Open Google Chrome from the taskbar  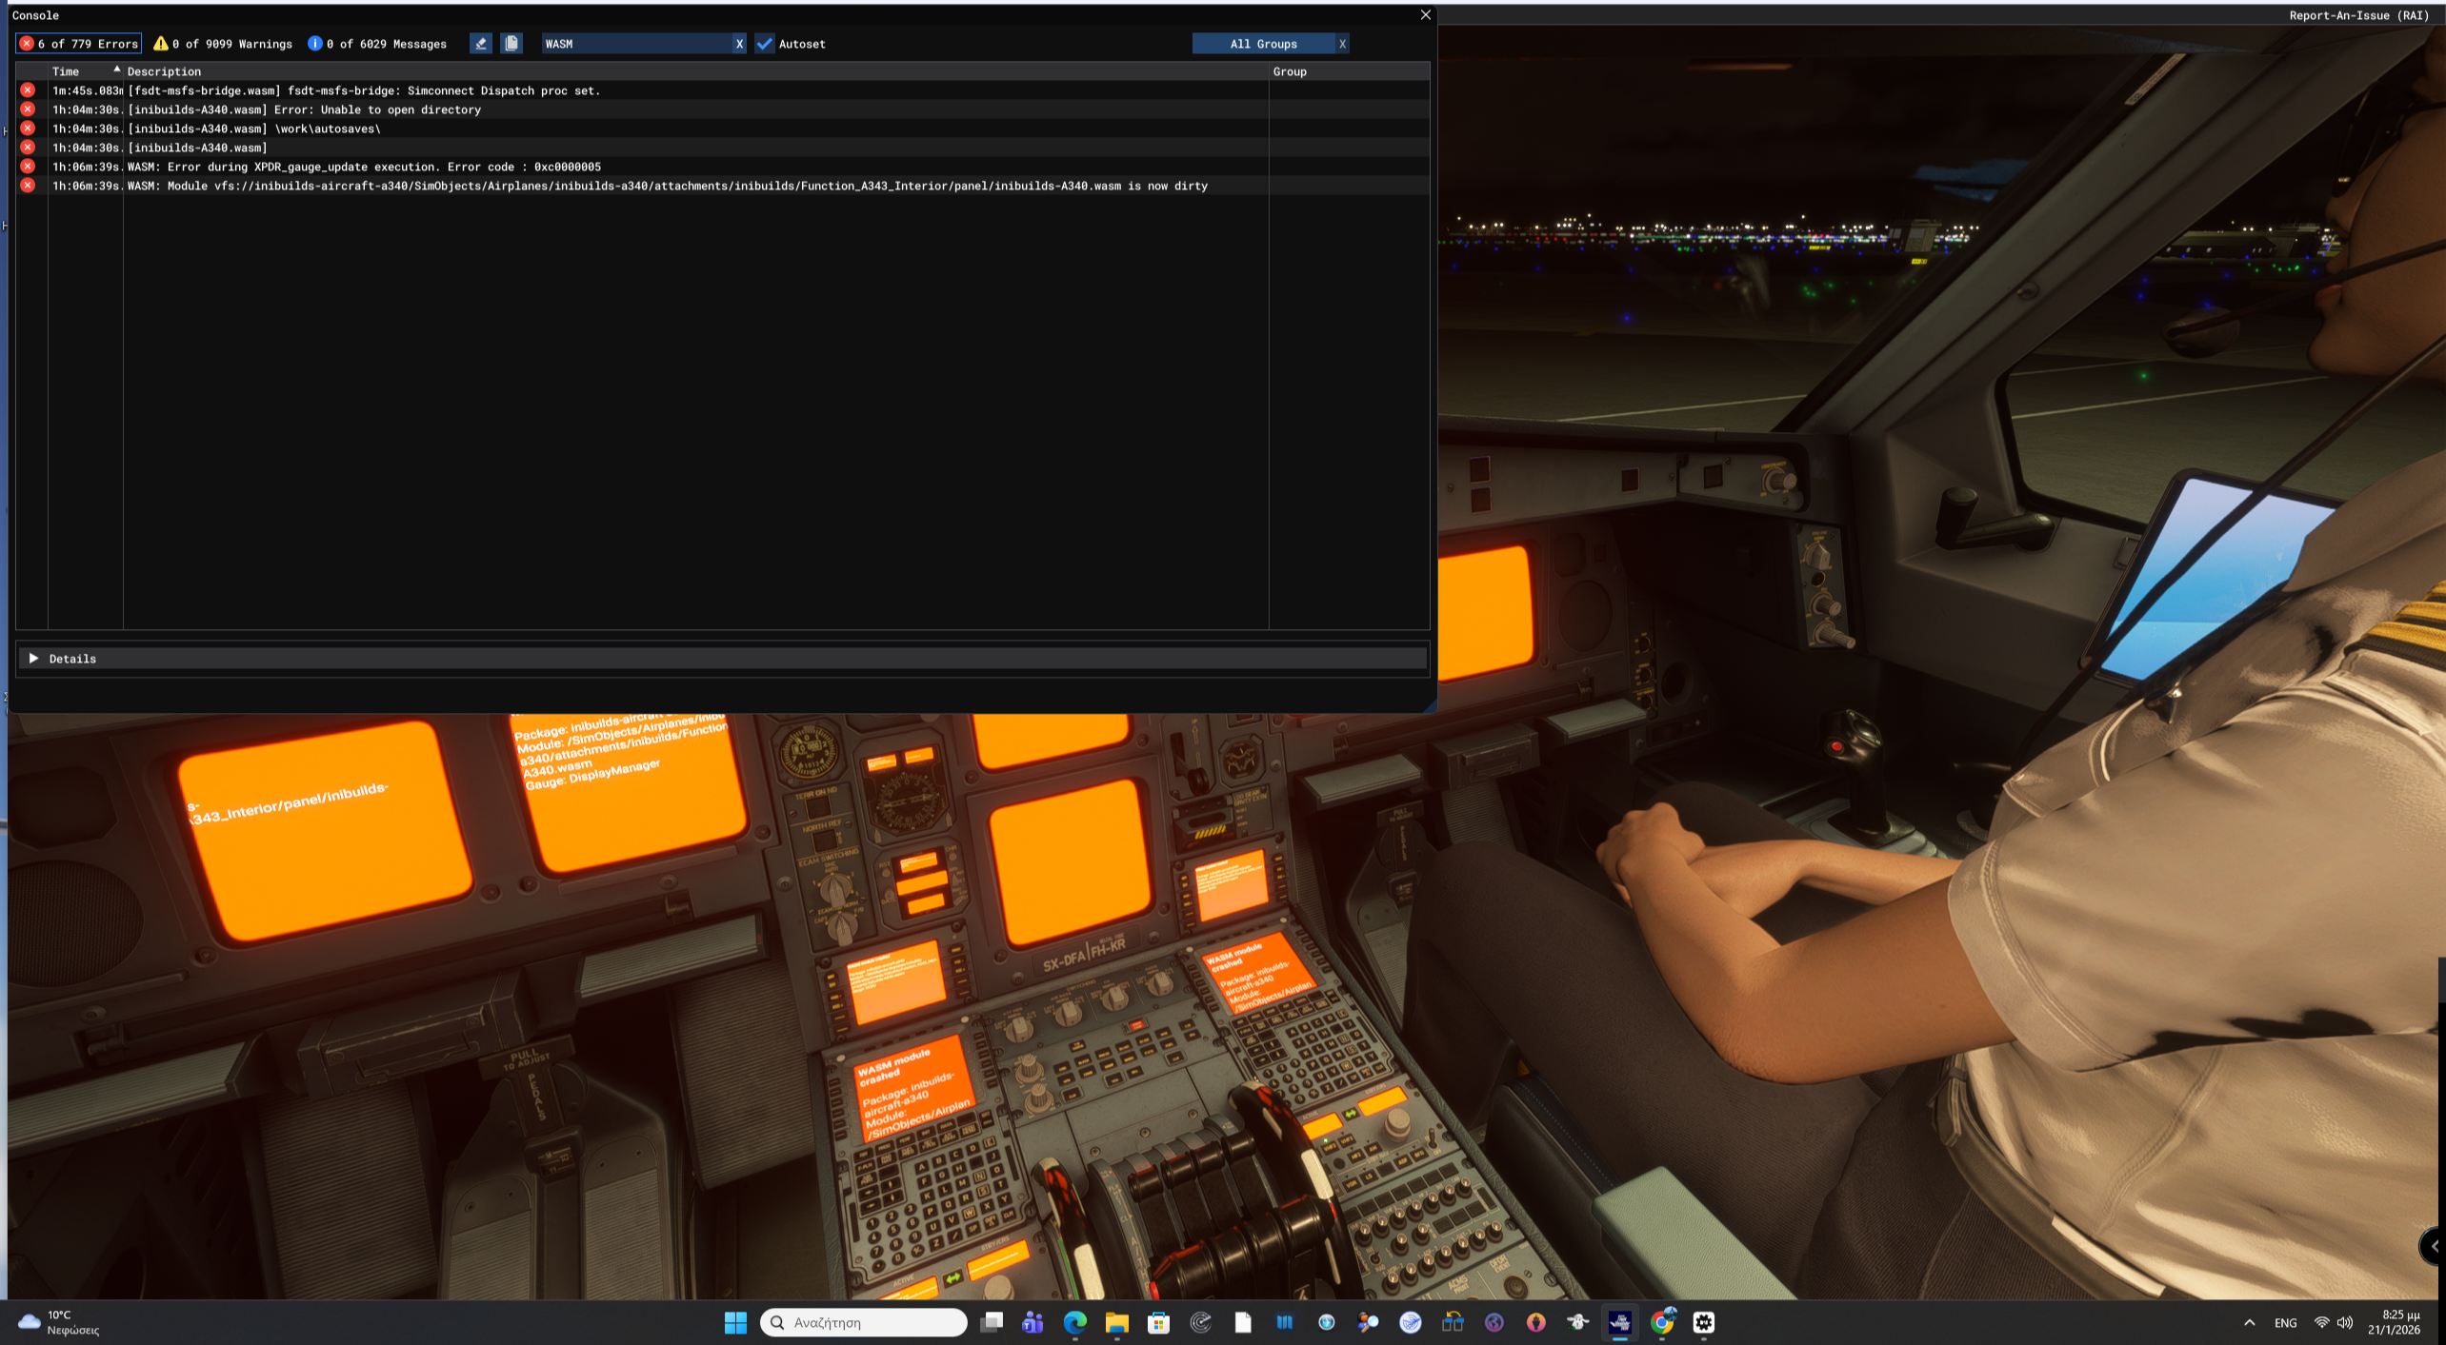pyautogui.click(x=1662, y=1322)
